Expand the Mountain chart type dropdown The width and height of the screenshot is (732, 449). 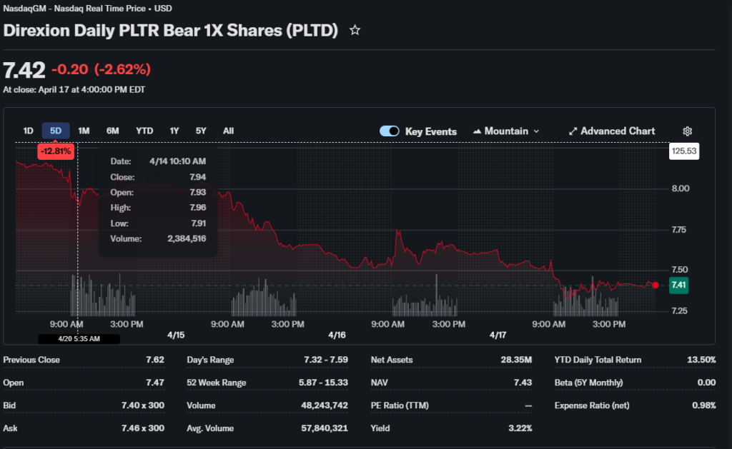click(536, 131)
